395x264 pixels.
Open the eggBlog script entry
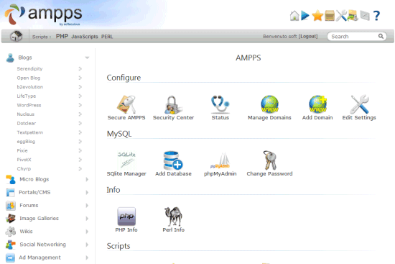[x=26, y=141]
